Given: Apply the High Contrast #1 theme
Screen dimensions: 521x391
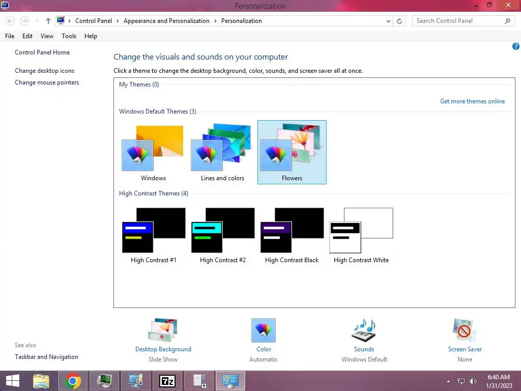Looking at the screenshot, I should click(153, 235).
